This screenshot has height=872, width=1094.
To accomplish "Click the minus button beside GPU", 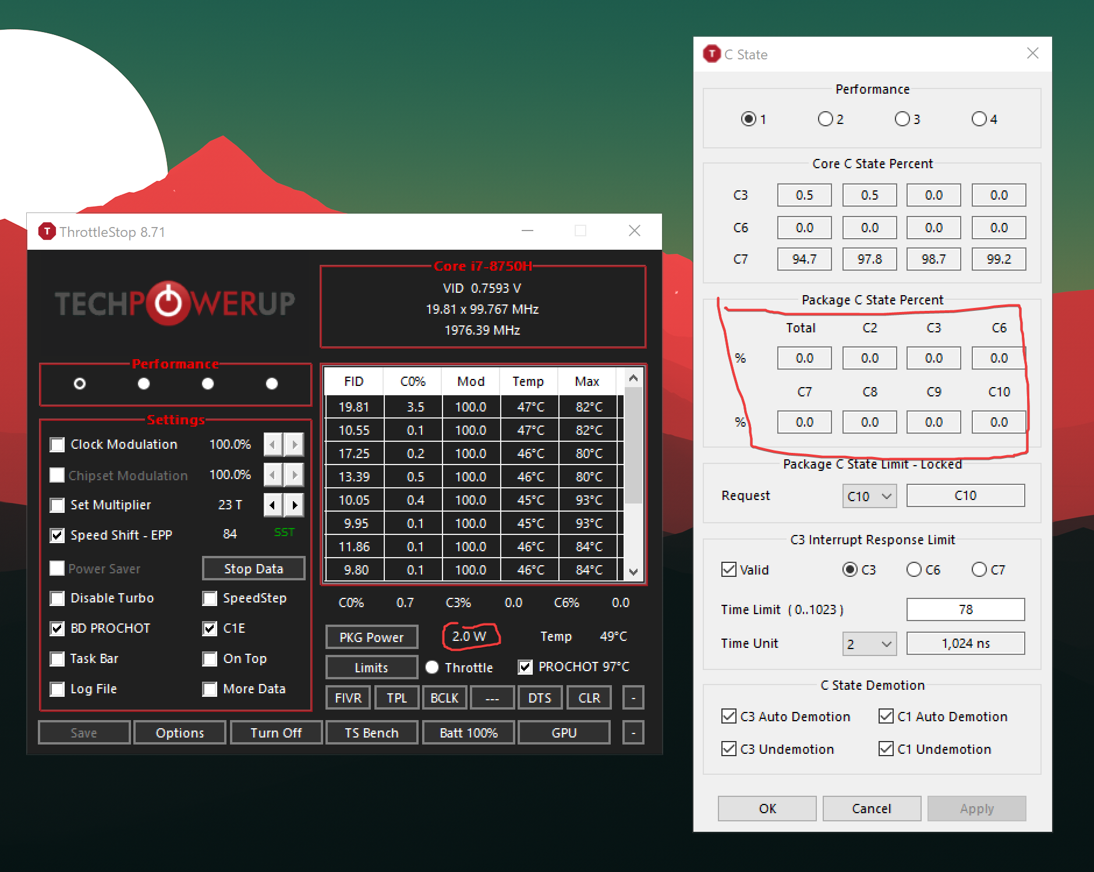I will tap(633, 733).
